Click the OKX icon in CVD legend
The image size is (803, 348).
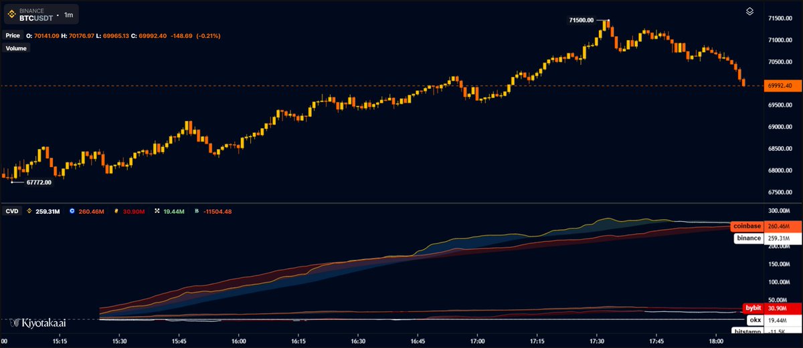(158, 211)
